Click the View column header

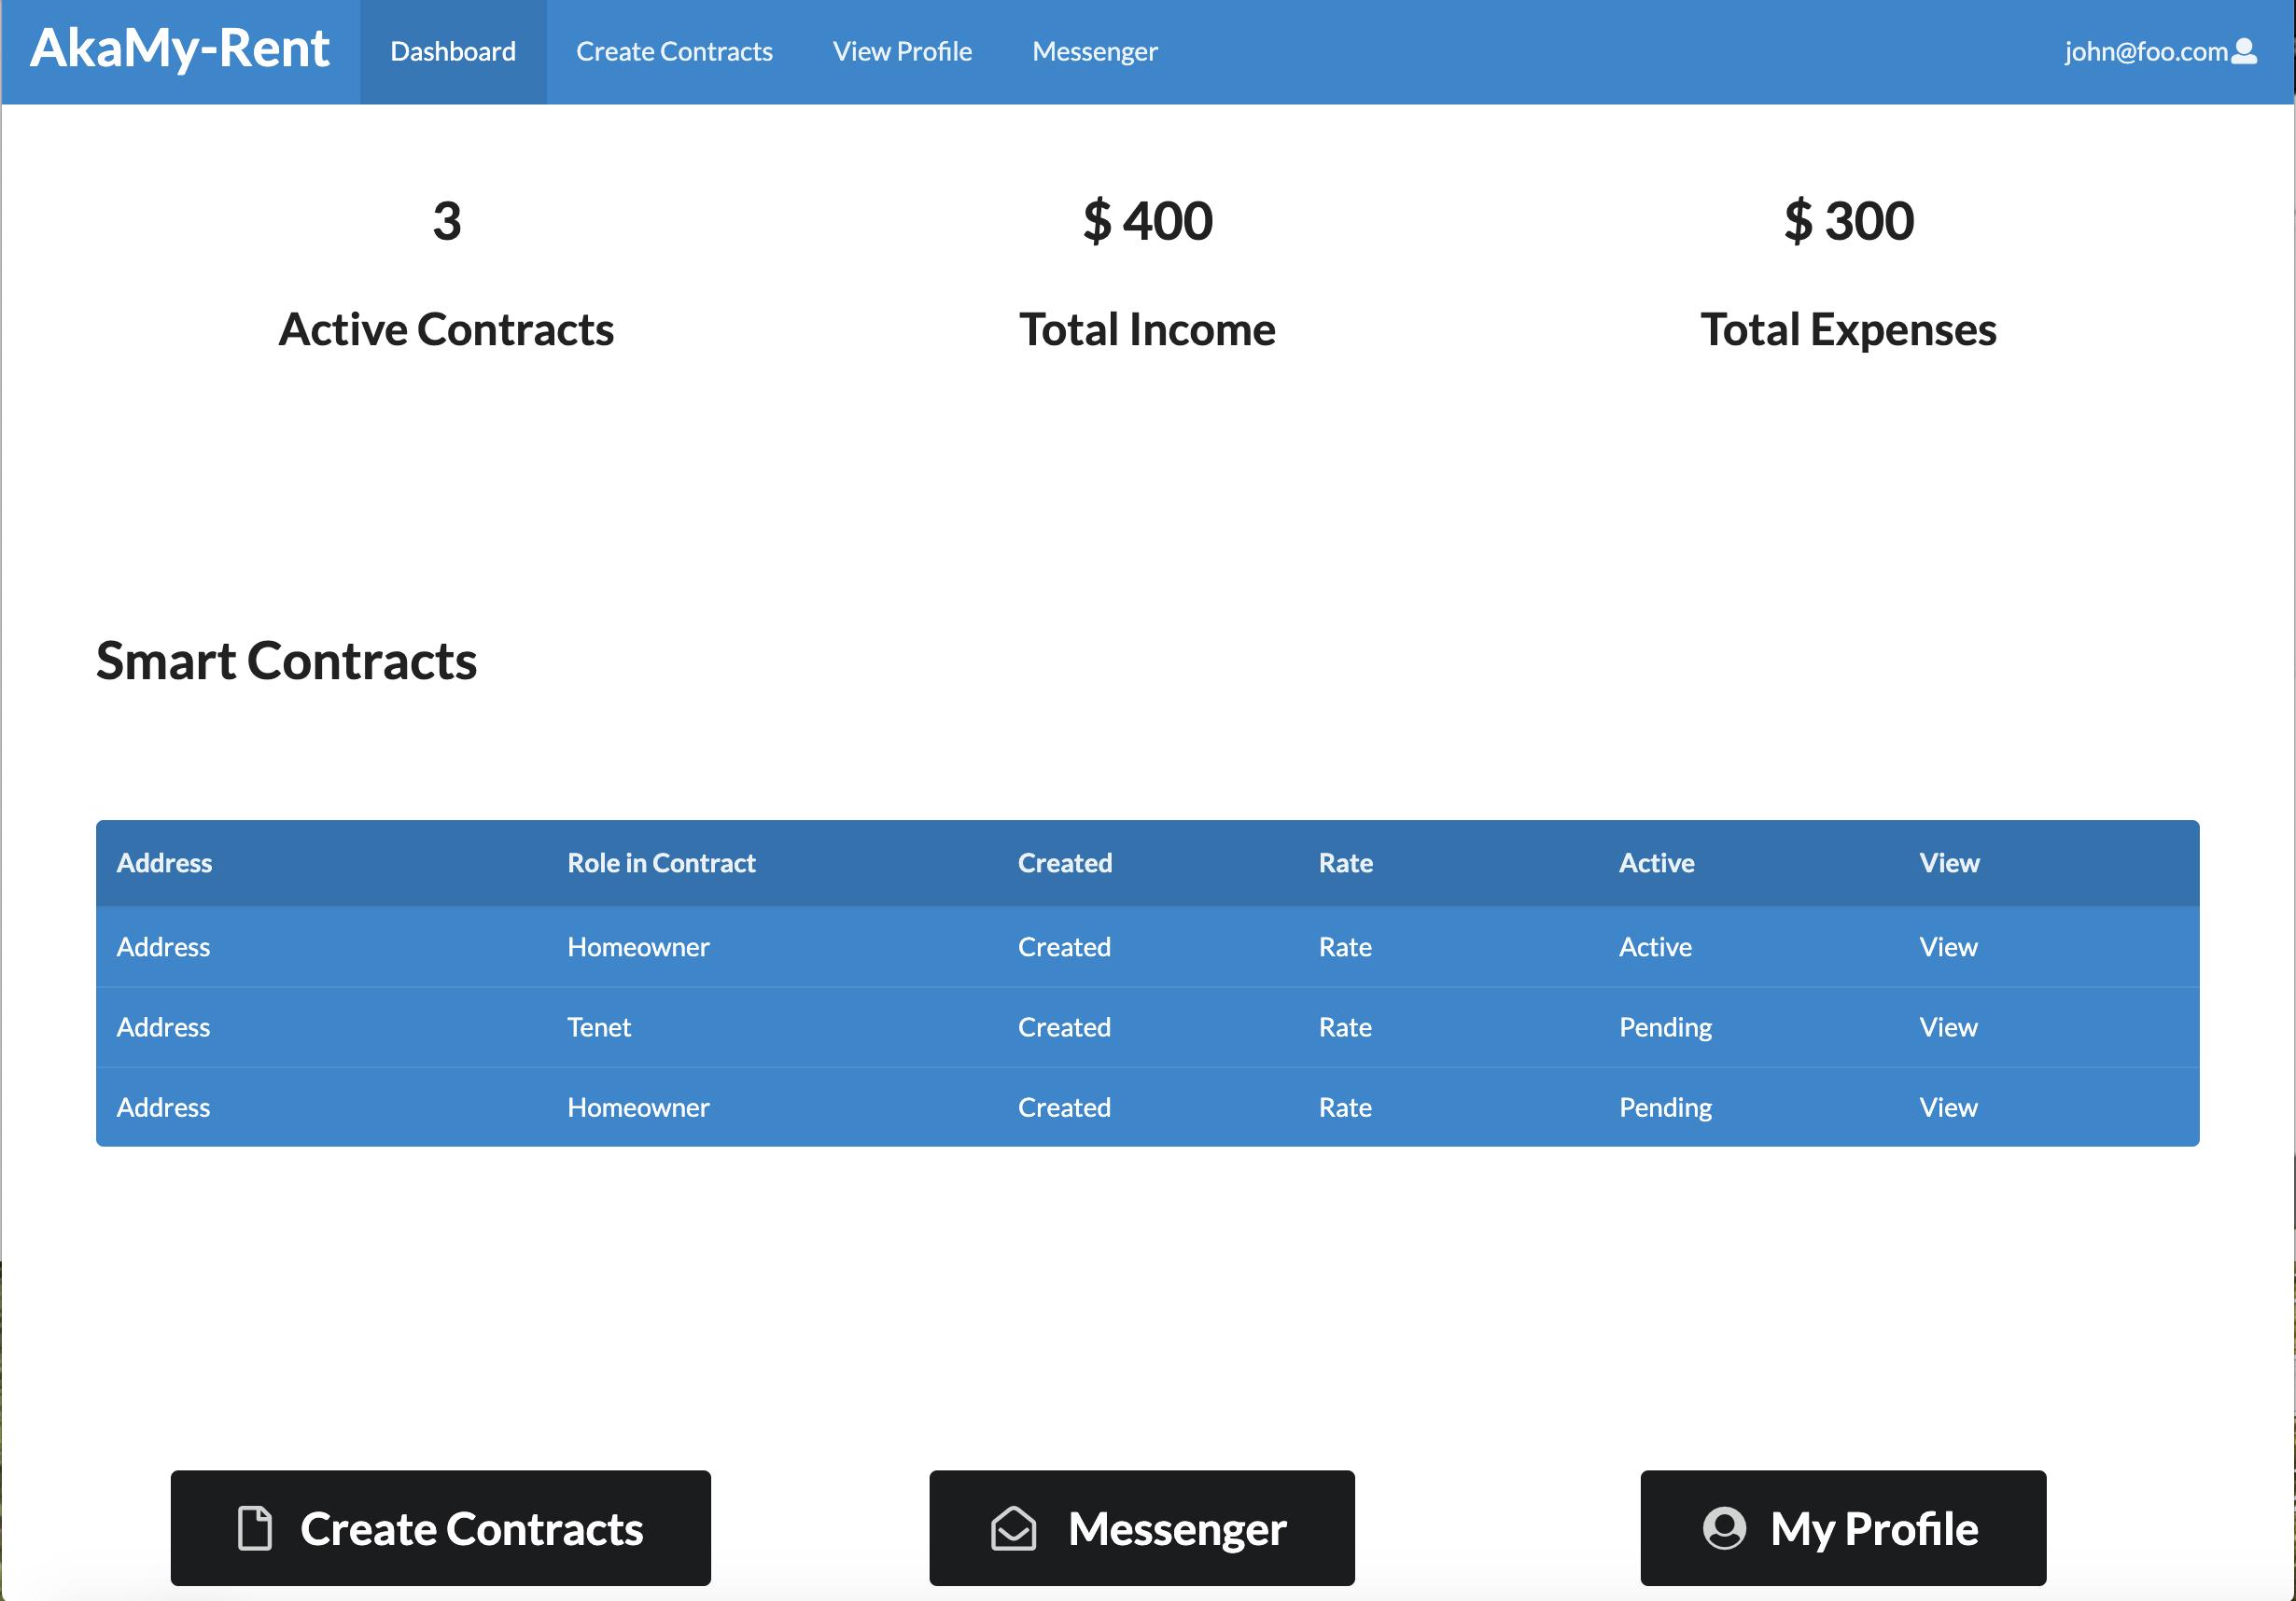pos(1949,862)
